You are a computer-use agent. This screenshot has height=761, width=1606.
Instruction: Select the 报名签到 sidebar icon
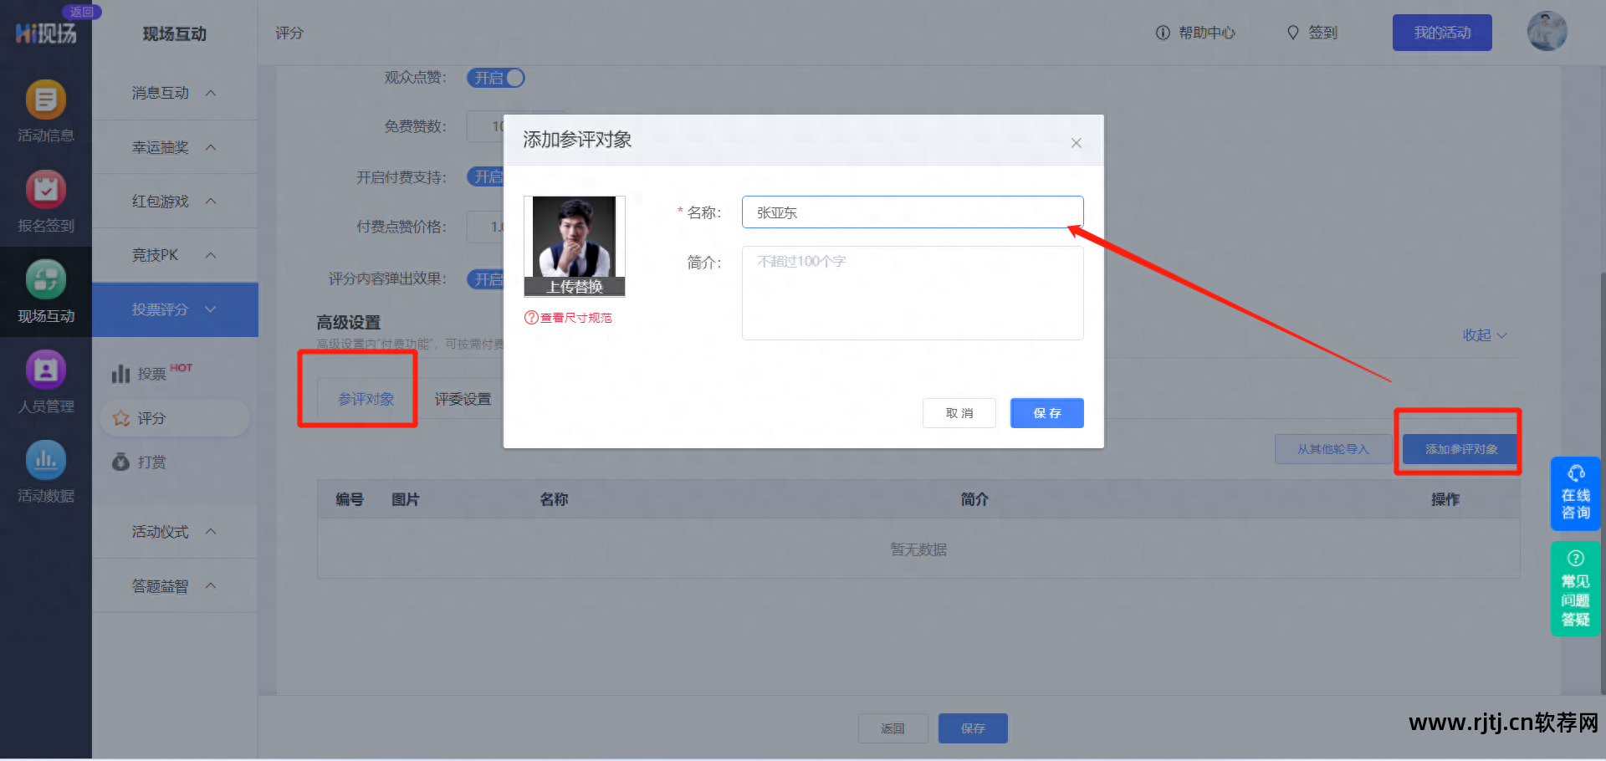46,201
